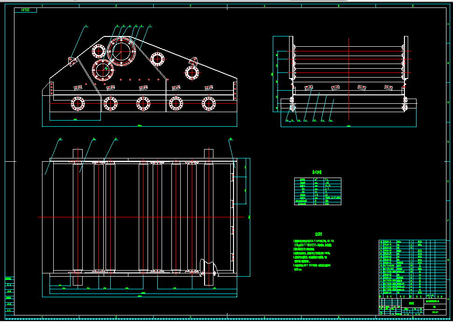Image resolution: width=453 pixels, height=322 pixels.
Task: Select the left lifting lug on front view
Action: point(72,62)
